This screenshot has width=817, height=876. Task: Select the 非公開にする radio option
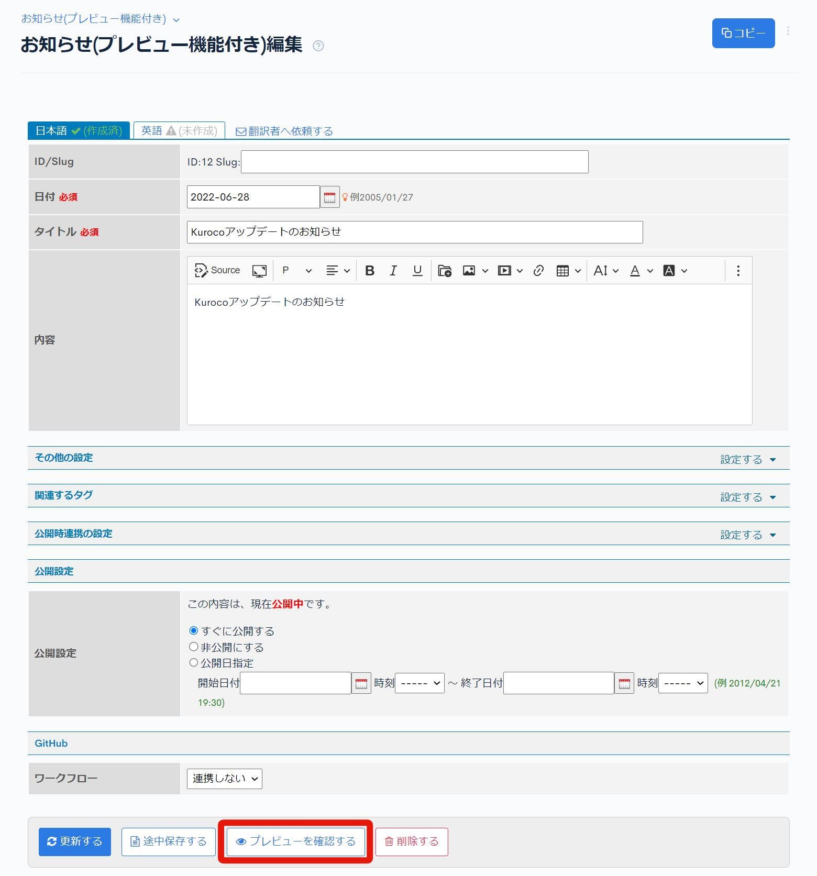[194, 647]
